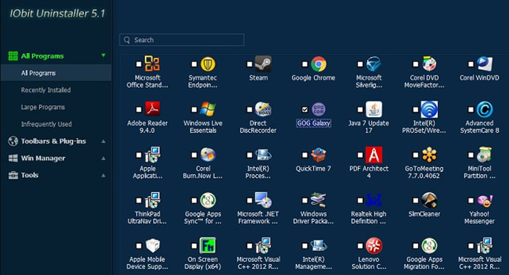The image size is (509, 275).
Task: Click the Intel(R) Management label
Action: tap(313, 263)
